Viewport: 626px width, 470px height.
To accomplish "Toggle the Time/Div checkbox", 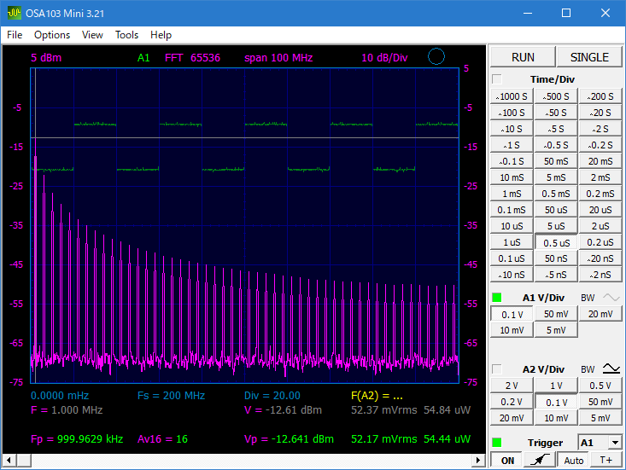I will point(497,79).
